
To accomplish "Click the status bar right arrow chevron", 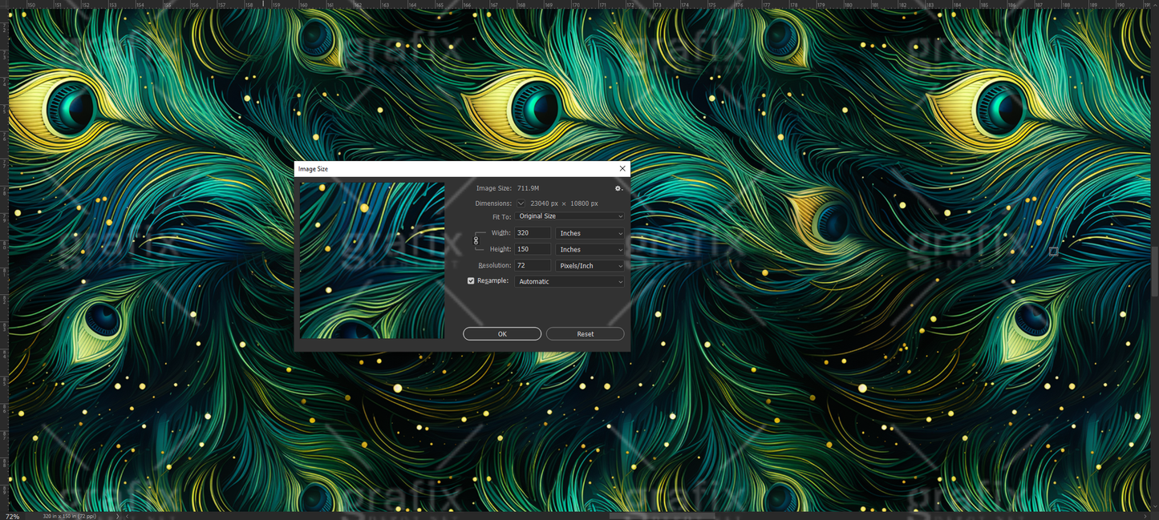I will click(117, 516).
